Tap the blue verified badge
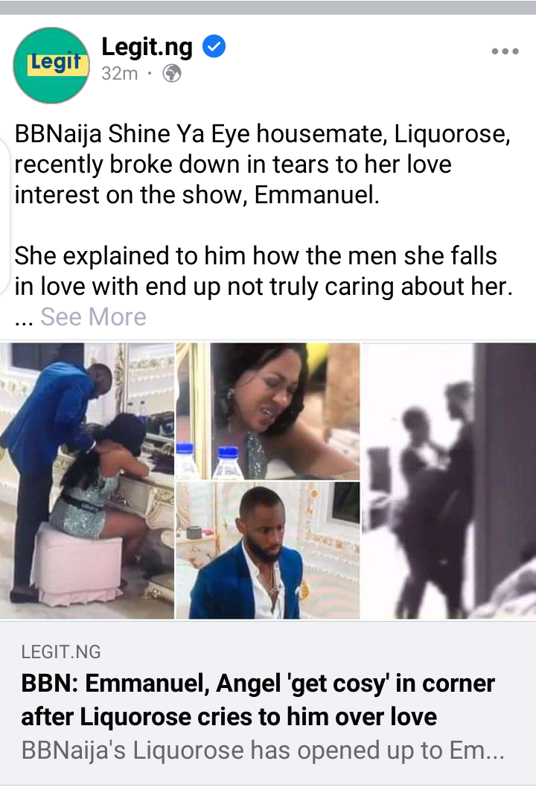The height and width of the screenshot is (790, 536). coord(214,46)
